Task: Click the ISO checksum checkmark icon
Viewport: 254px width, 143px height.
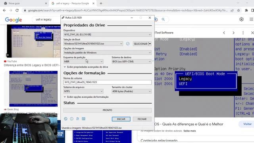Action: (x=128, y=44)
